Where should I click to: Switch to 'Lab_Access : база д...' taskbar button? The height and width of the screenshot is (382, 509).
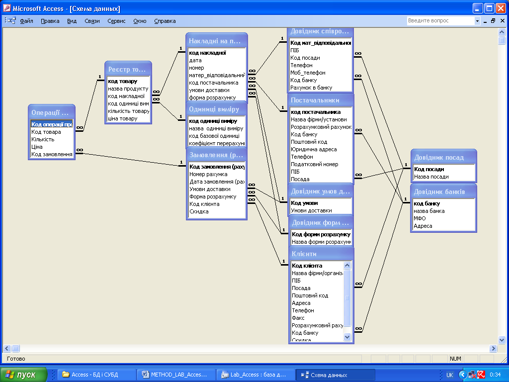pos(256,375)
